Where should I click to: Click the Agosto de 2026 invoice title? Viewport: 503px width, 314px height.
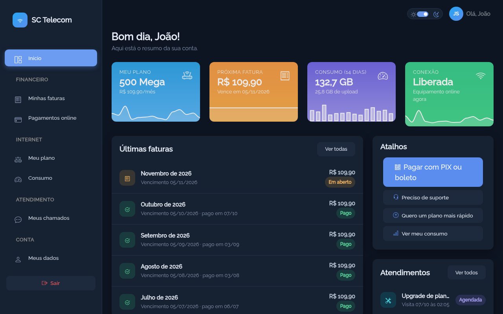pyautogui.click(x=162, y=267)
